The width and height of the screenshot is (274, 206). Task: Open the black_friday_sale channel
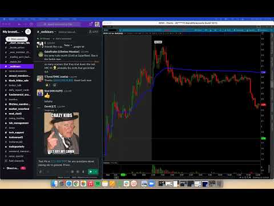pos(18,81)
